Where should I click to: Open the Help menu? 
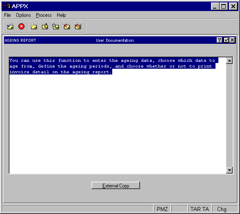coord(61,15)
